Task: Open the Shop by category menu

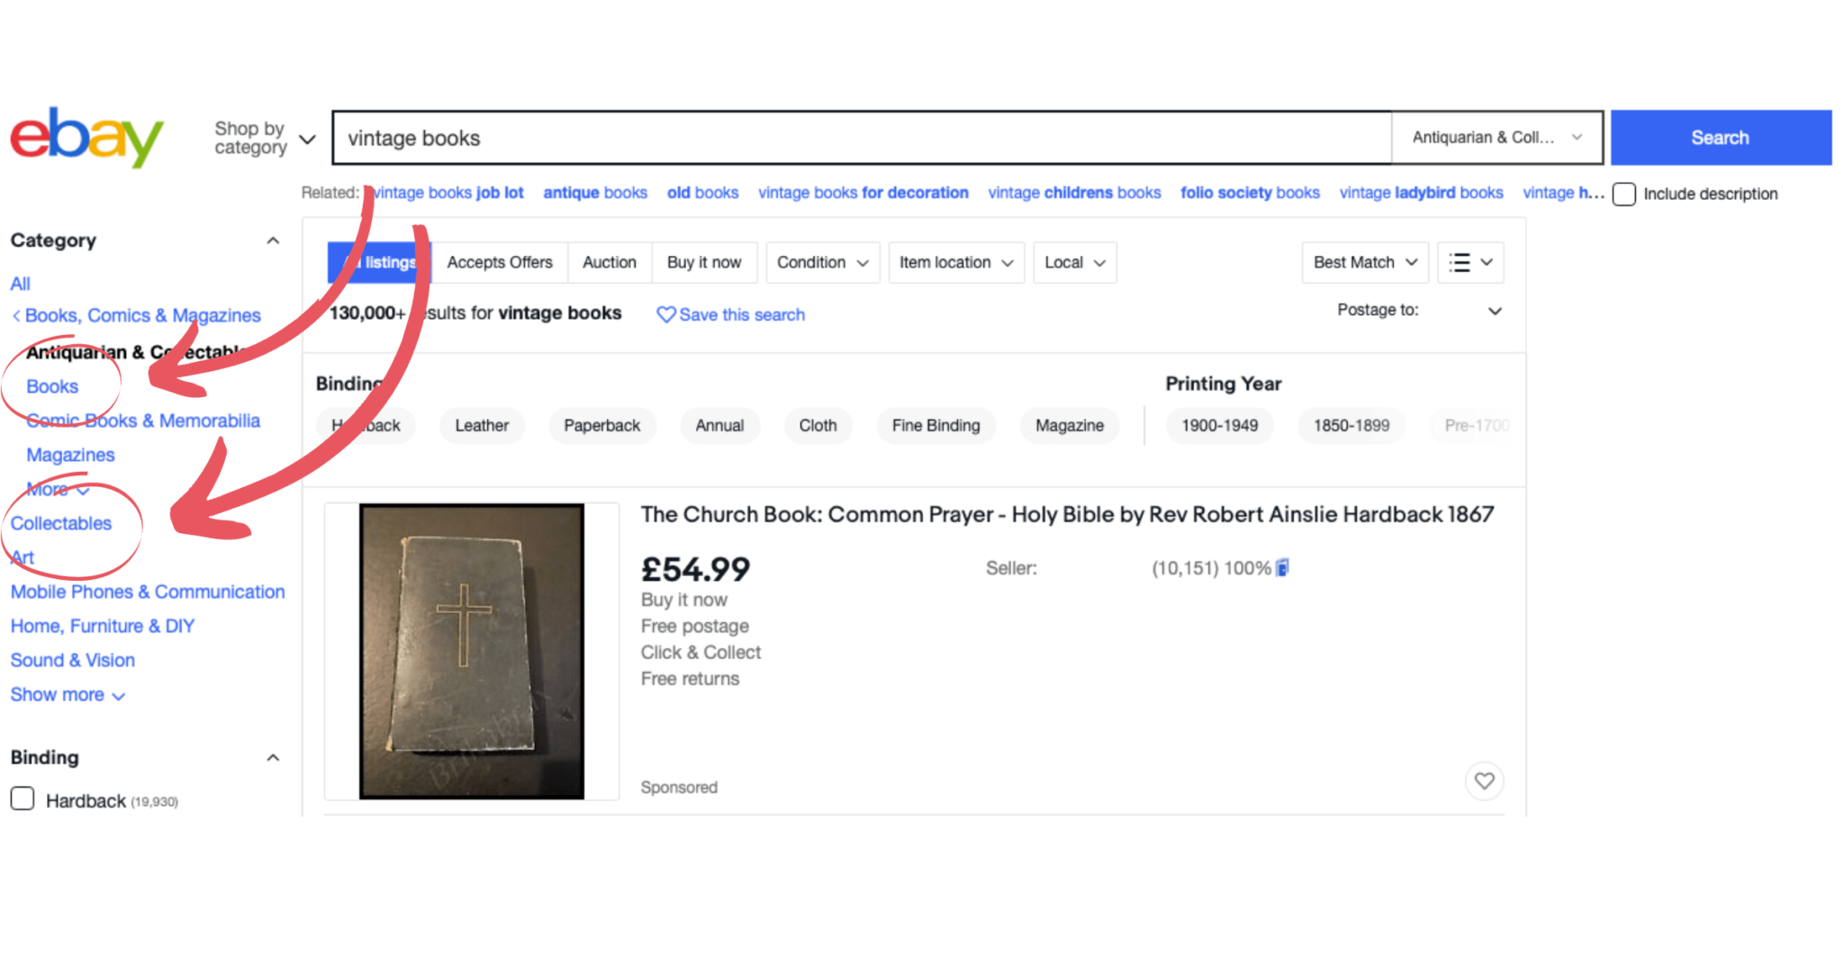Action: point(261,138)
